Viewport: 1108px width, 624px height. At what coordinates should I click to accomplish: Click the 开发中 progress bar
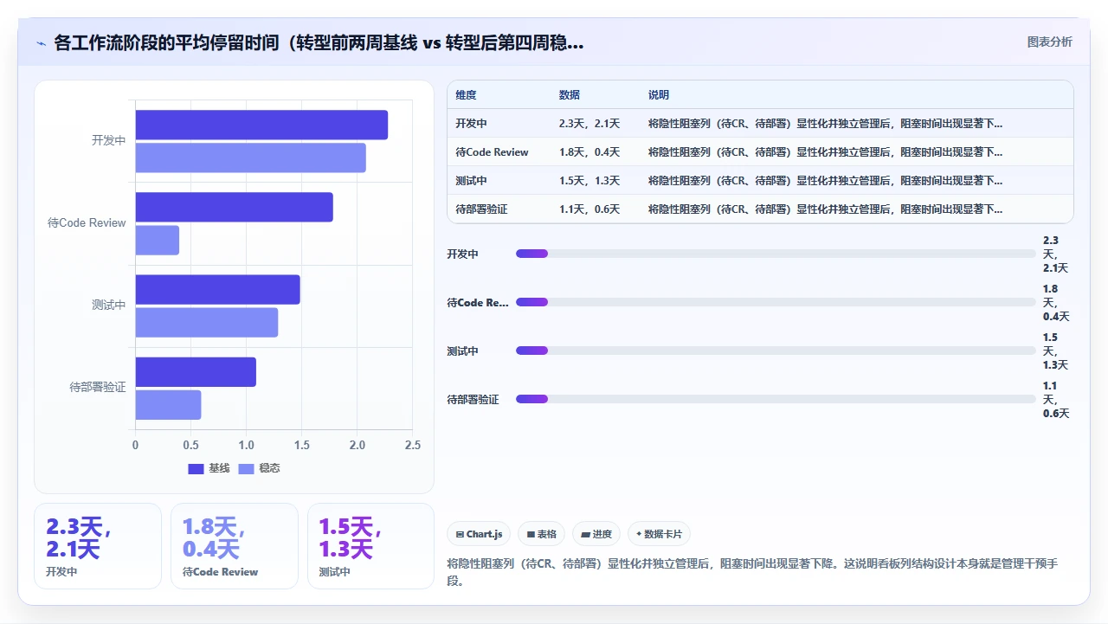(776, 254)
